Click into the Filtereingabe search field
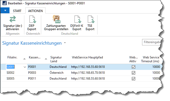170x101 pixels. pos(152,42)
